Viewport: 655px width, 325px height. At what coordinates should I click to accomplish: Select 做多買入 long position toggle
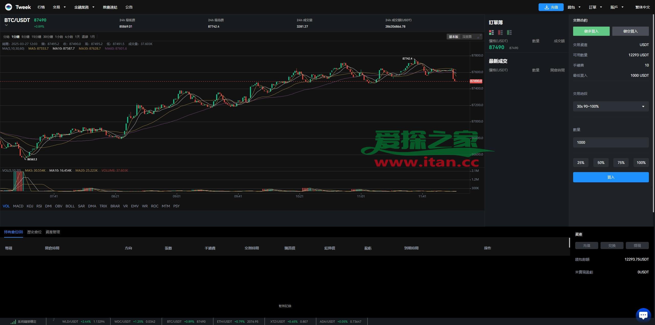(591, 31)
